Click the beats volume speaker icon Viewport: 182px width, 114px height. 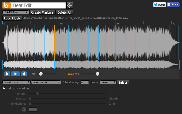(77, 74)
